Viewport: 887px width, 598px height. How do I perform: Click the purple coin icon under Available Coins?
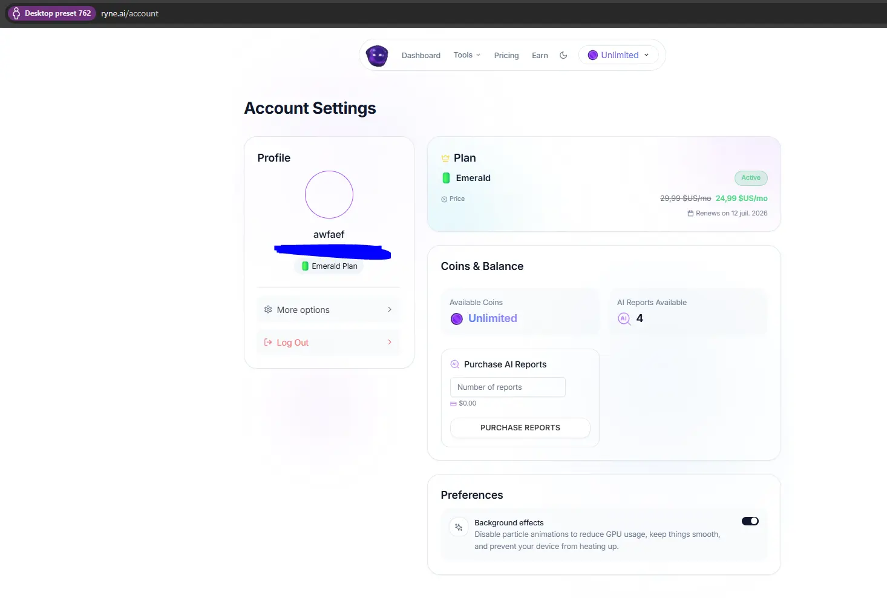pyautogui.click(x=457, y=319)
